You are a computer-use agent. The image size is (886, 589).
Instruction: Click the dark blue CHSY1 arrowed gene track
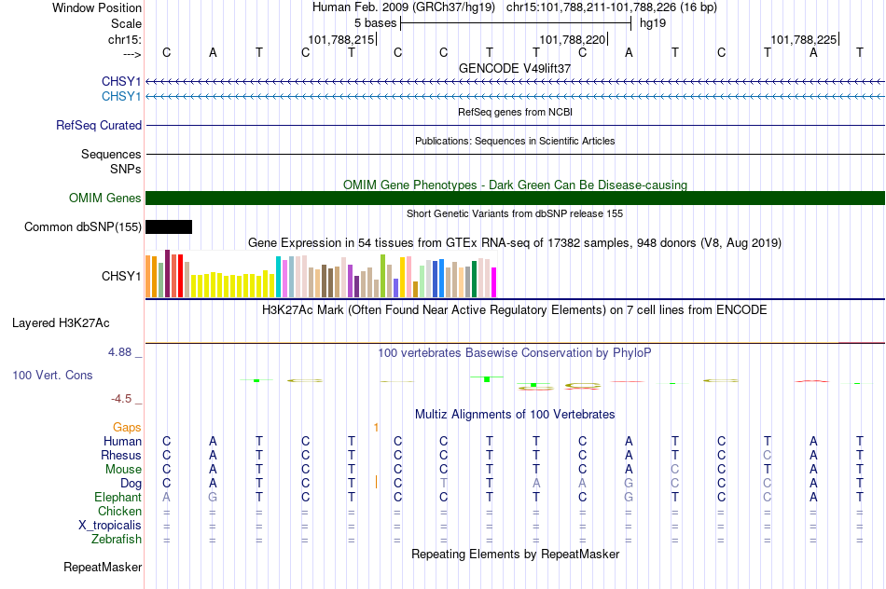click(x=516, y=82)
